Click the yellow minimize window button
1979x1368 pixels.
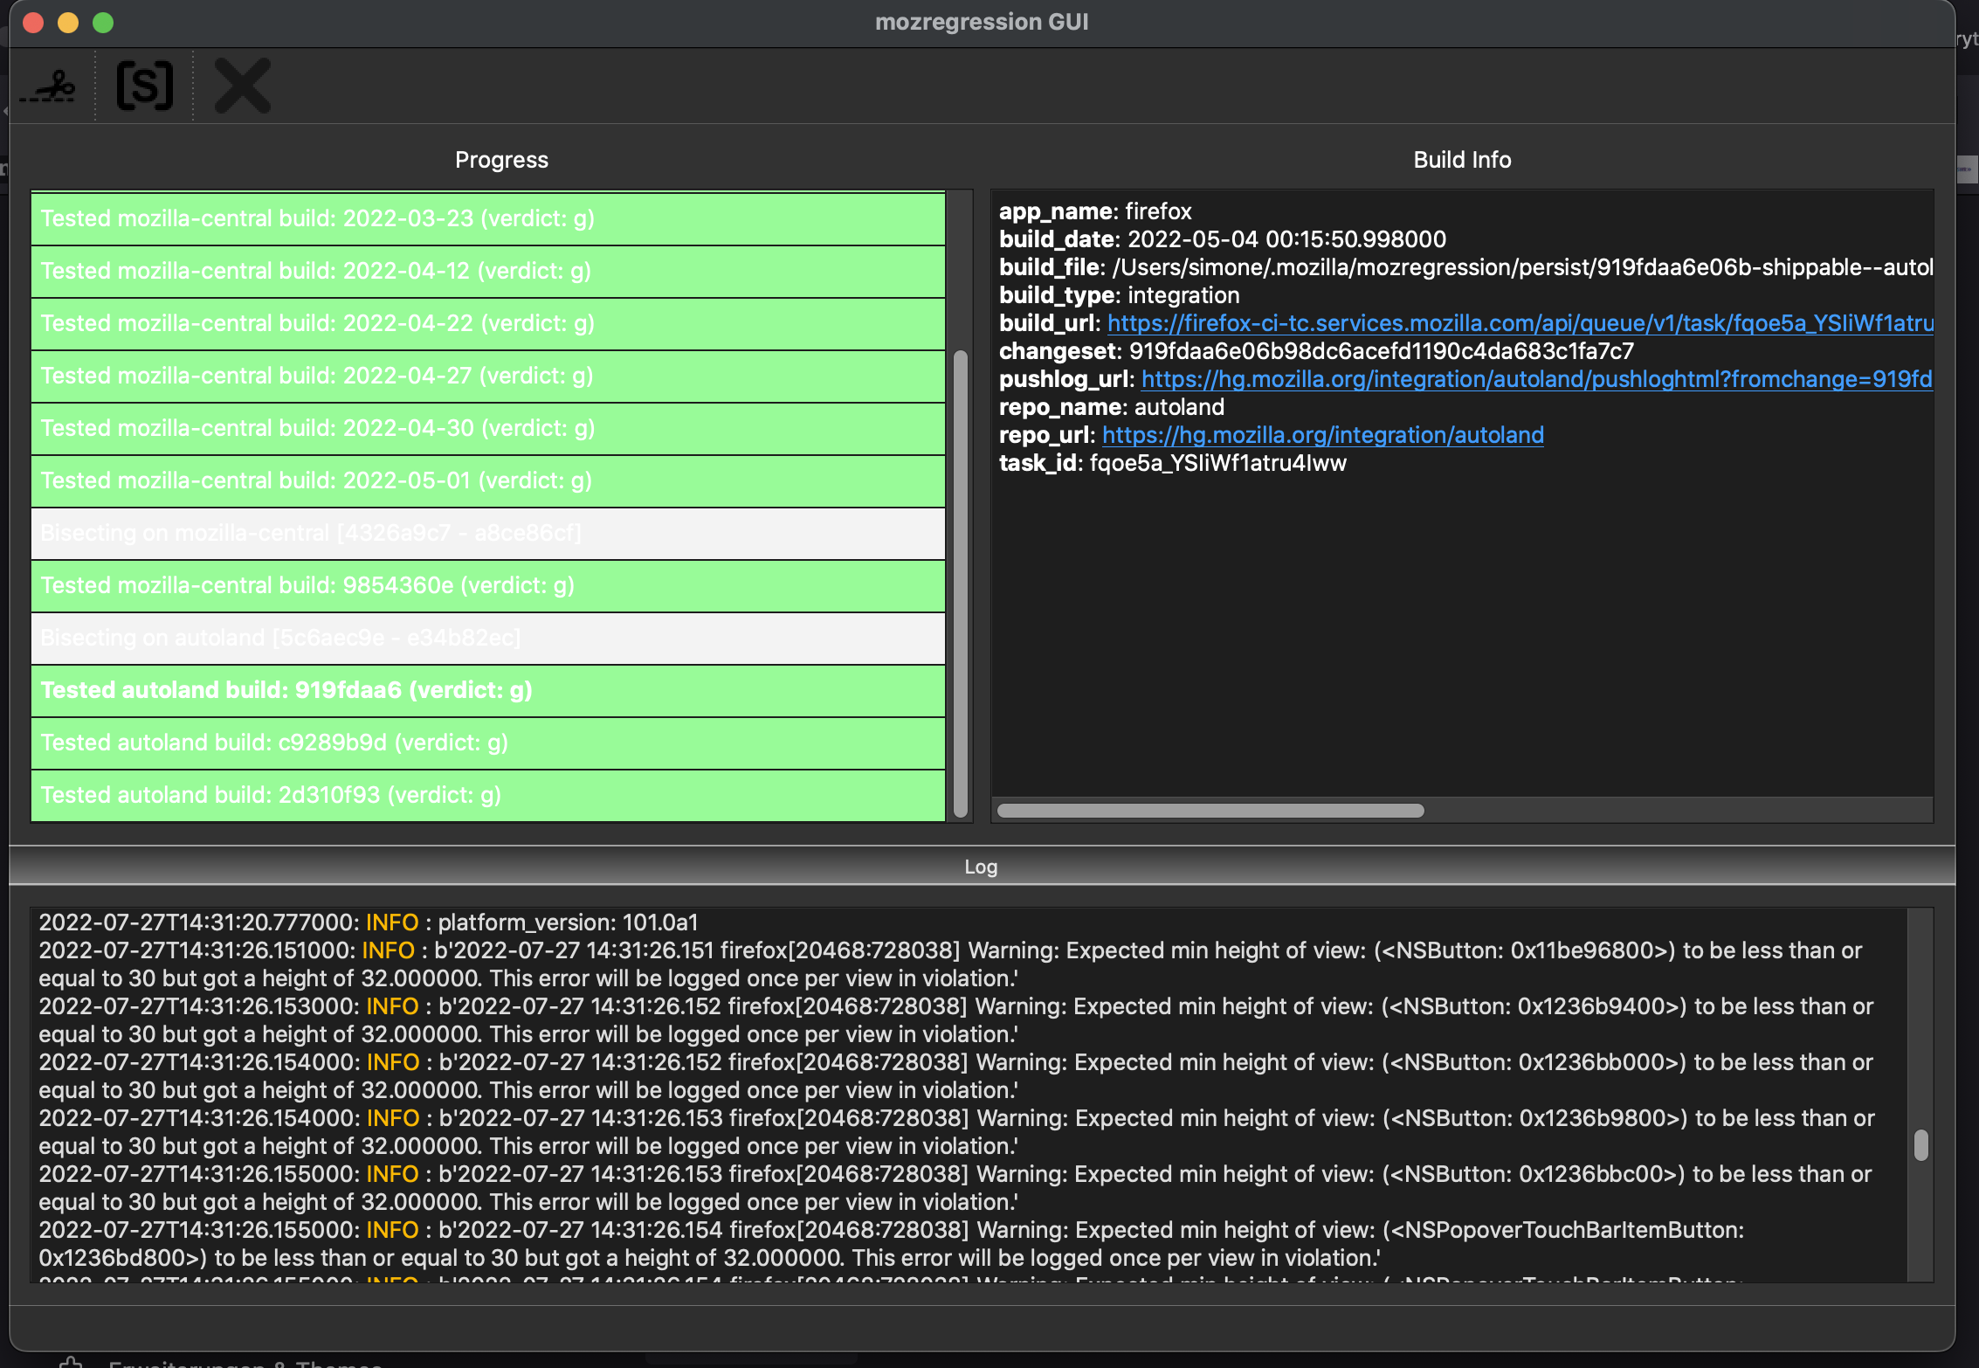[68, 23]
